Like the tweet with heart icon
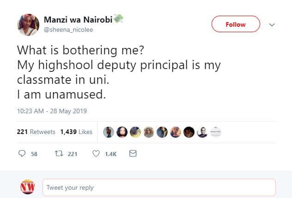Image resolution: width=292 pixels, height=198 pixels. click(x=96, y=154)
